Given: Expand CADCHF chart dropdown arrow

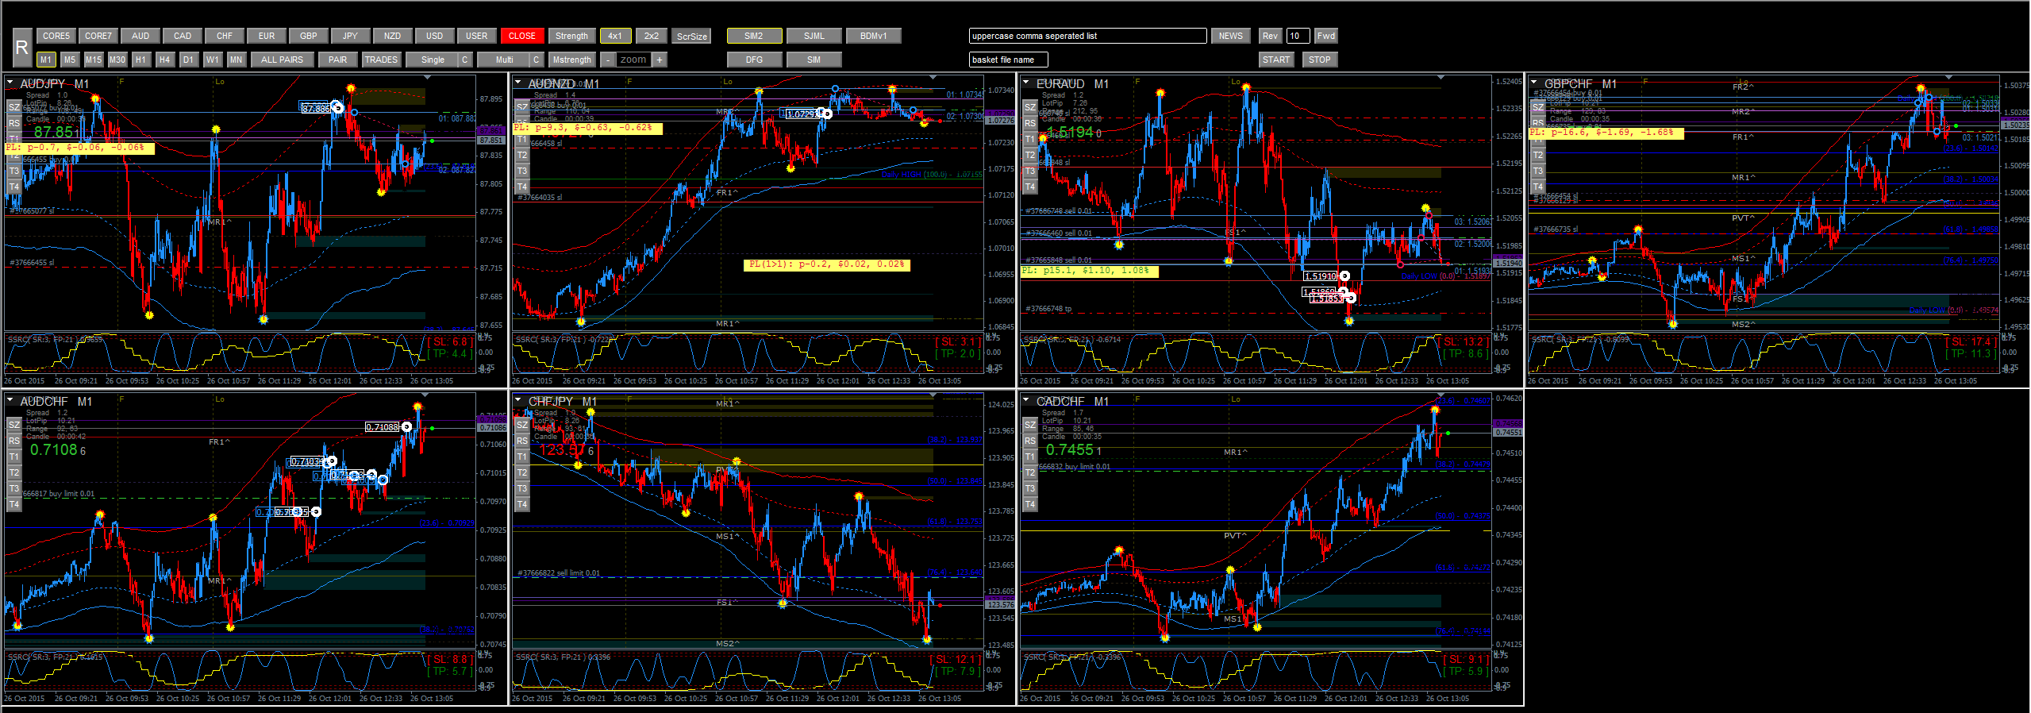Looking at the screenshot, I should click(x=1026, y=399).
